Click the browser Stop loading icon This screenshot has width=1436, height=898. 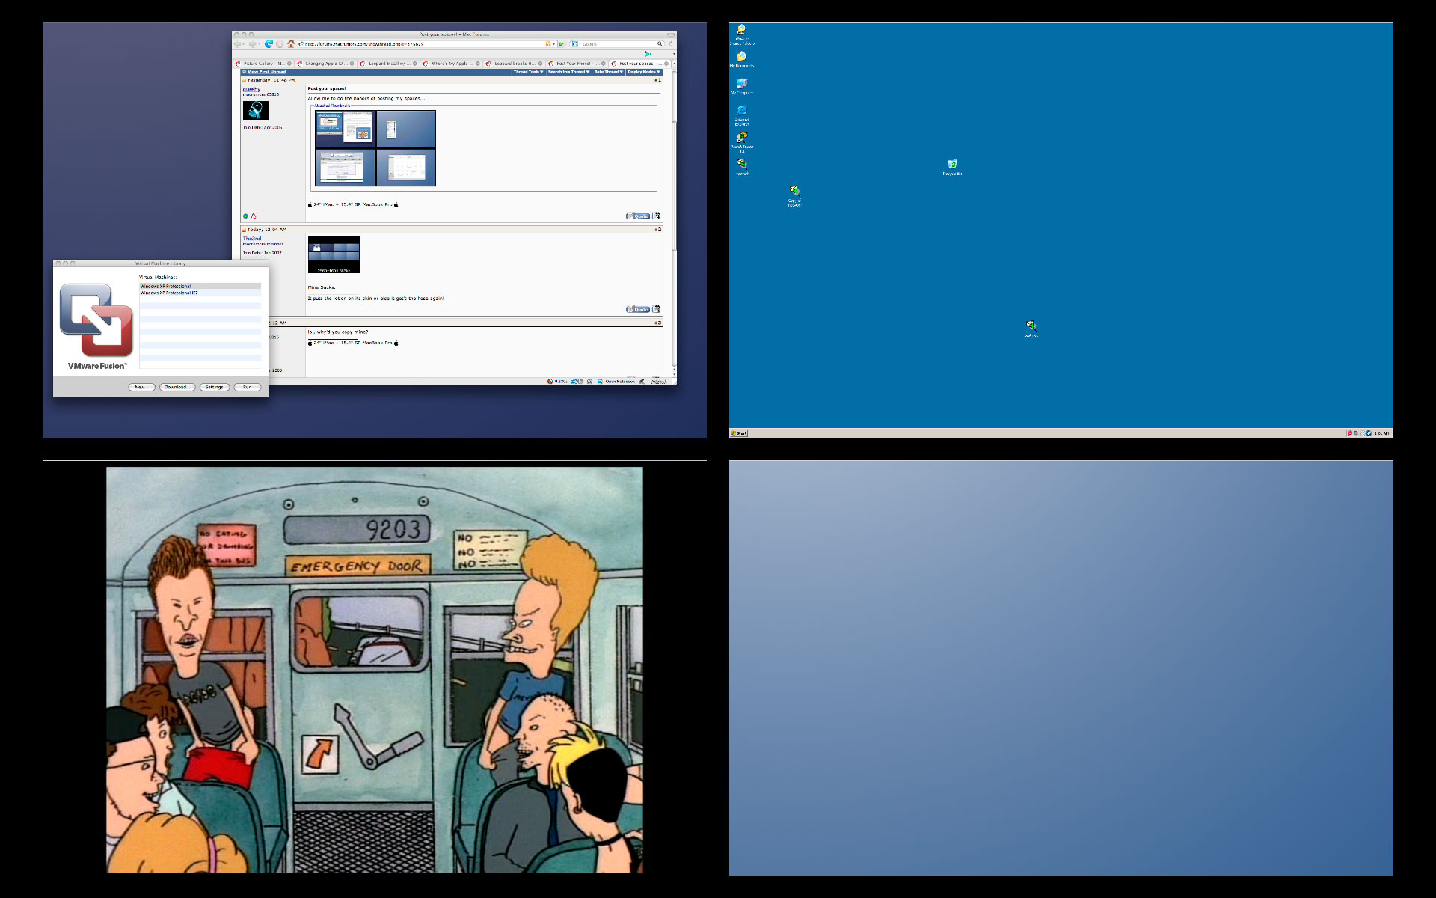(x=280, y=44)
